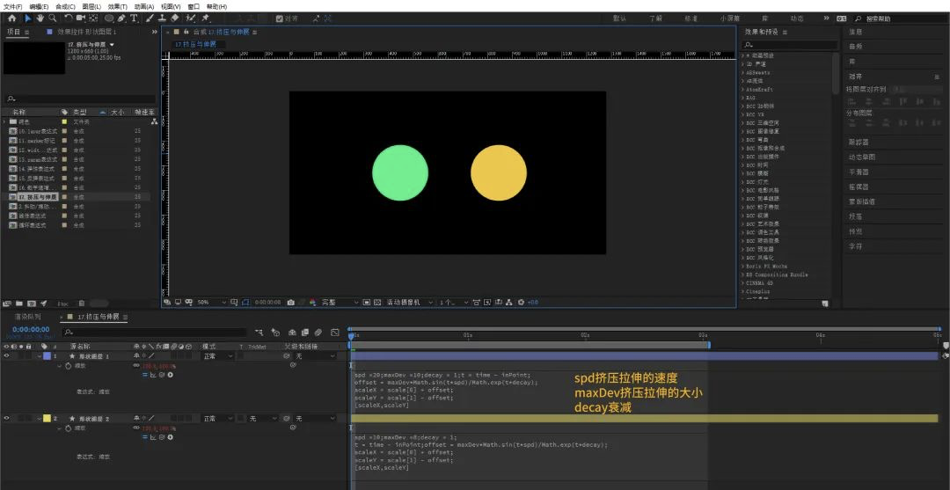Open the 活动摄像机 camera dropdown
This screenshot has width=950, height=490.
tap(410, 302)
